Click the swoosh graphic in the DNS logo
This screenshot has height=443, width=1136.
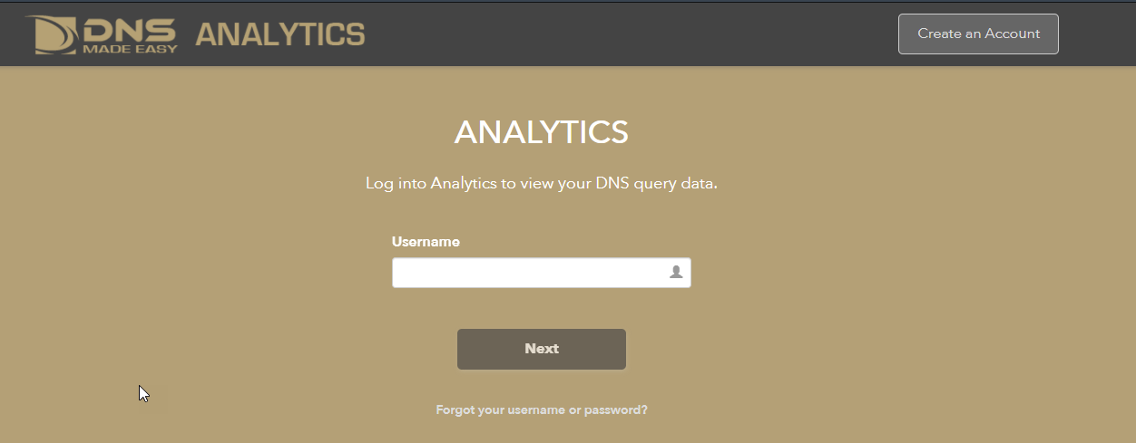pyautogui.click(x=53, y=34)
